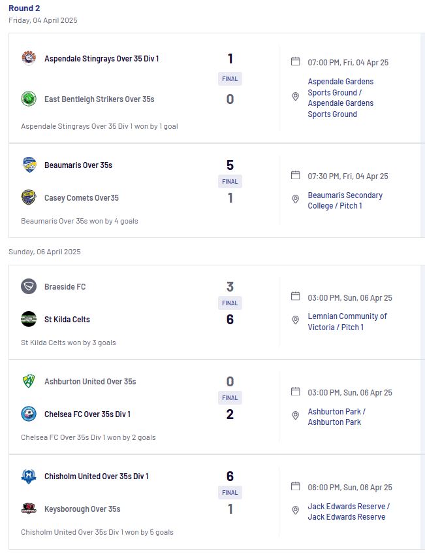Screen dimensions: 425x553
Task: Click the St Kilda Celts logo
Action: (29, 320)
